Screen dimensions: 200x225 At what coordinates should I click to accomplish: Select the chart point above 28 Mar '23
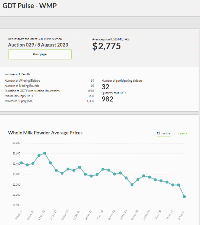tap(126, 178)
